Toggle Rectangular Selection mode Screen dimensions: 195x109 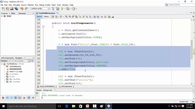click(x=80, y=17)
